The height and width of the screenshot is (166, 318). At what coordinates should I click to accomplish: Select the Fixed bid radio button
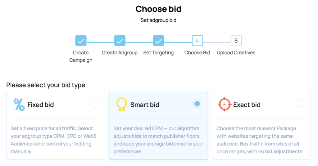tap(94, 104)
